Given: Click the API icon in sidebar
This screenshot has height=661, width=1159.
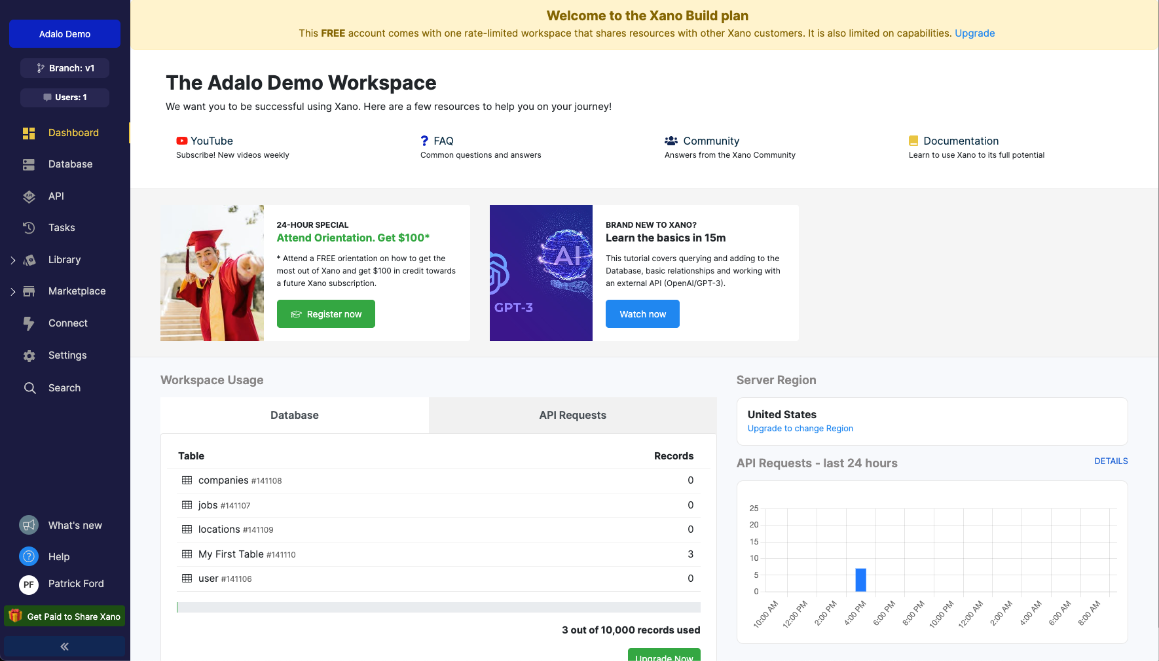Looking at the screenshot, I should [x=29, y=196].
